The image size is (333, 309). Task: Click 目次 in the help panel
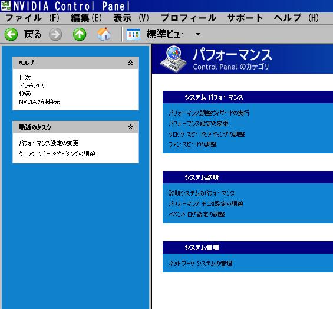click(25, 78)
